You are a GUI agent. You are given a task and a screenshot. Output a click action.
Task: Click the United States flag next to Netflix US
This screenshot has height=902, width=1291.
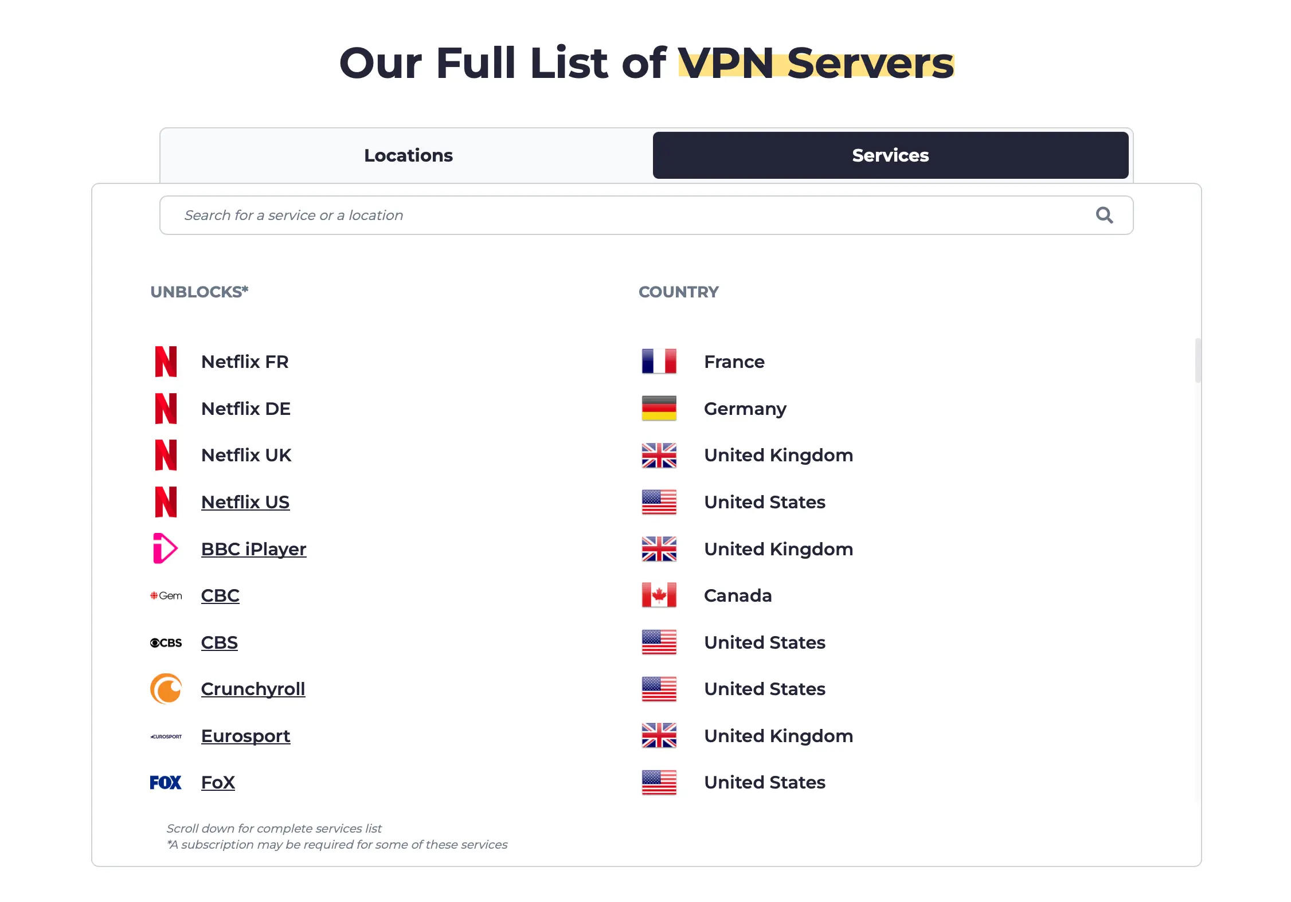pos(659,501)
